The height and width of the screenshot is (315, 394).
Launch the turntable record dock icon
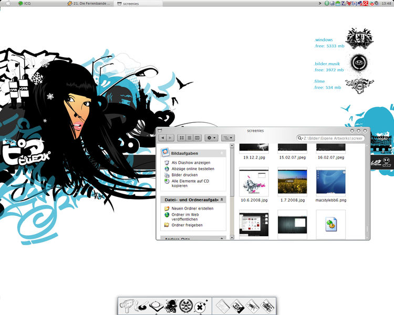coord(141,306)
